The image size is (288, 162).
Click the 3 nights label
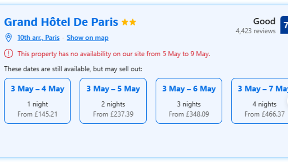click(189, 104)
